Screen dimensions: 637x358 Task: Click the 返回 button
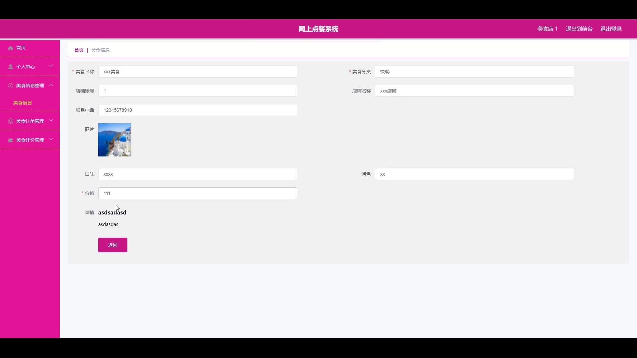(x=112, y=245)
